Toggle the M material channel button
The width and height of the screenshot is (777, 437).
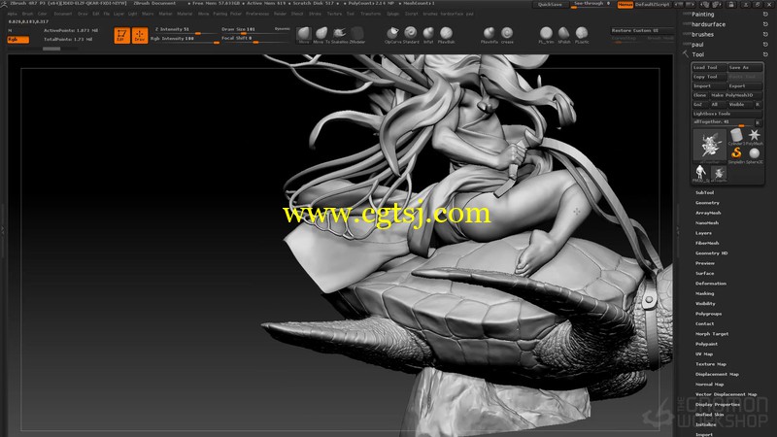click(x=11, y=30)
